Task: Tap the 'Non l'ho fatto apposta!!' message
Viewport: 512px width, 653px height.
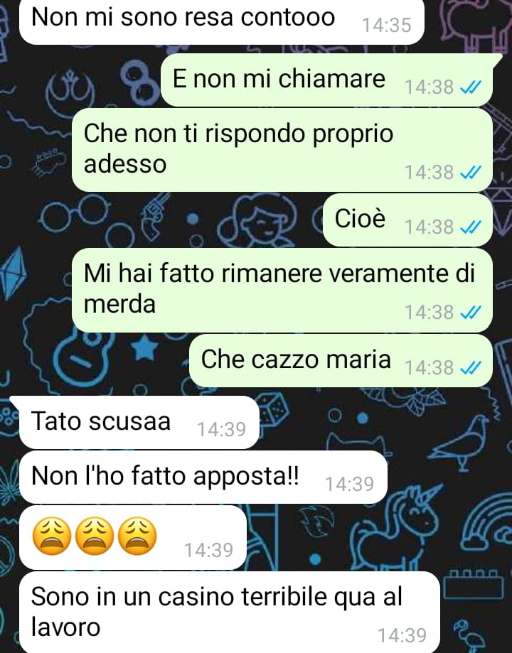Action: 203,477
